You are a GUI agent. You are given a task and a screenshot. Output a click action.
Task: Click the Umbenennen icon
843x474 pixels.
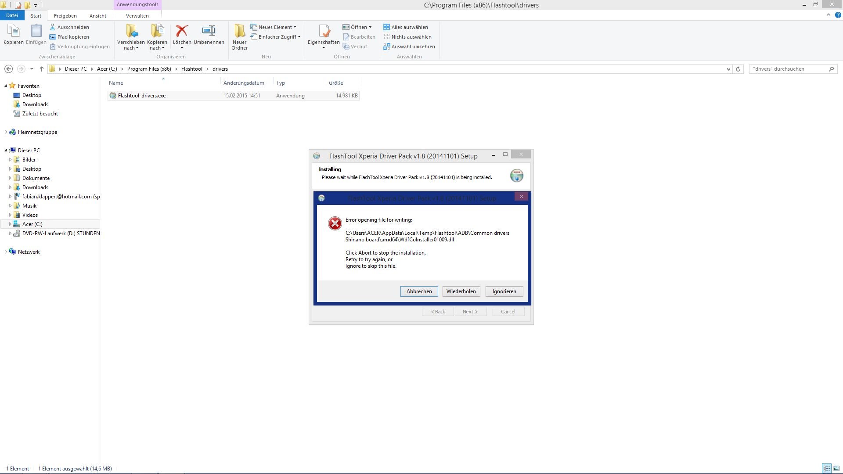209,31
